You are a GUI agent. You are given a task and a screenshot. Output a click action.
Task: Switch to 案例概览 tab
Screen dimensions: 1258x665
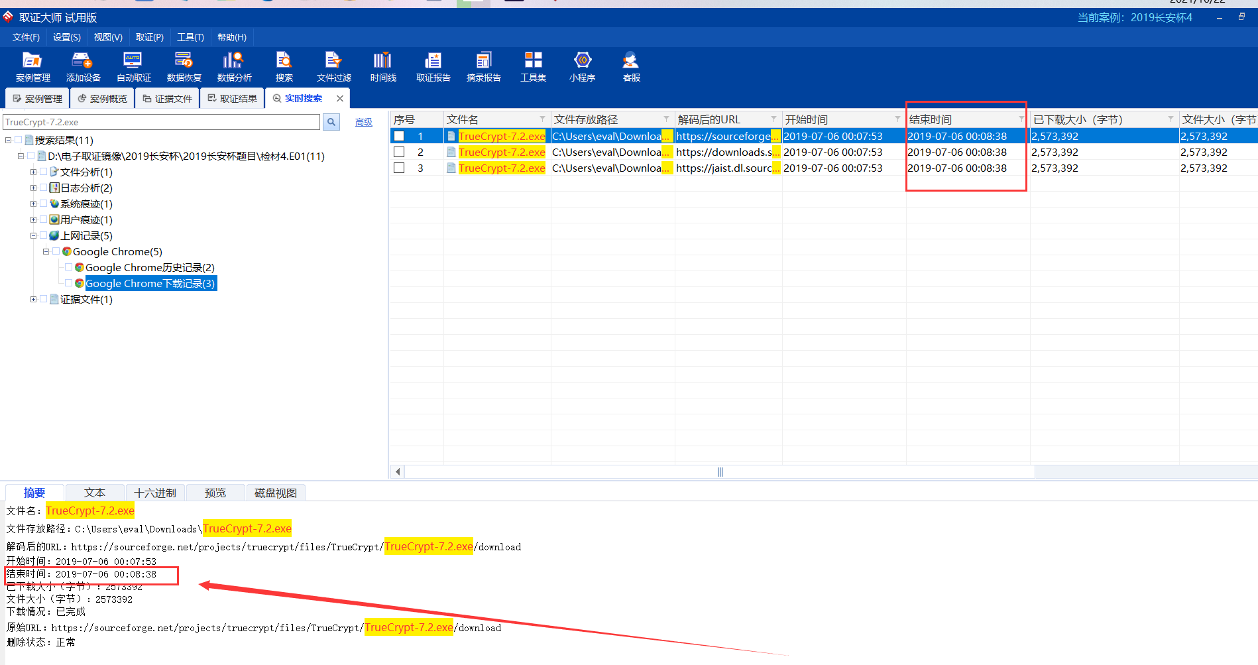102,98
